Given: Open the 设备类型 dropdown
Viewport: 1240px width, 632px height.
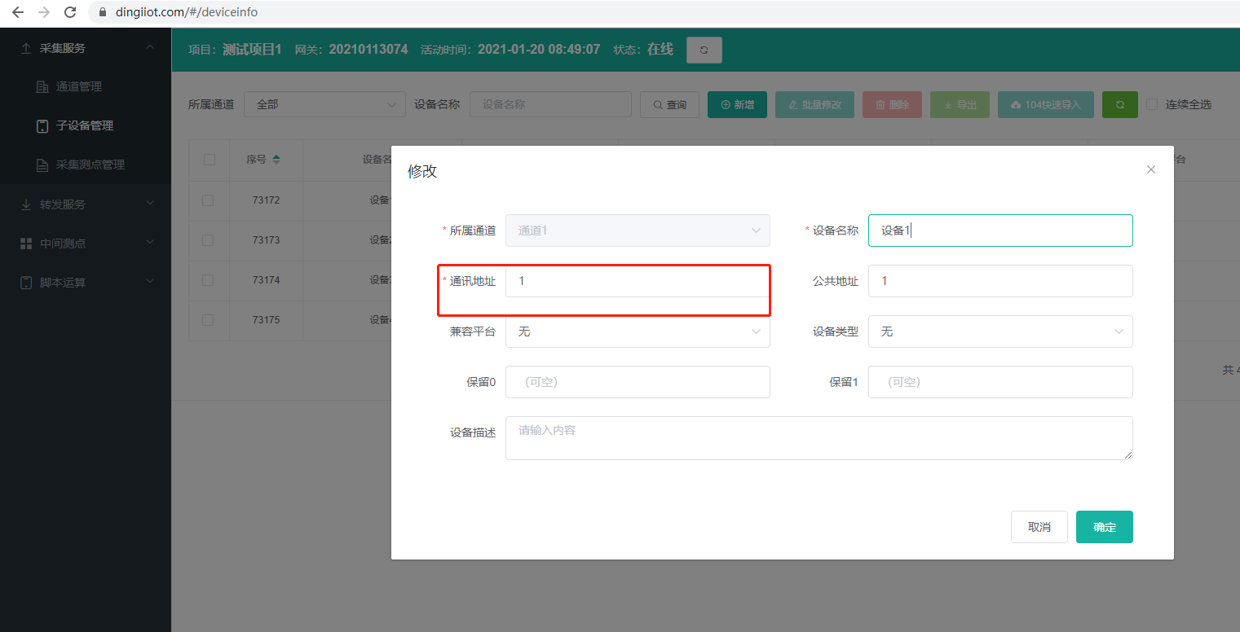Looking at the screenshot, I should [x=1000, y=331].
